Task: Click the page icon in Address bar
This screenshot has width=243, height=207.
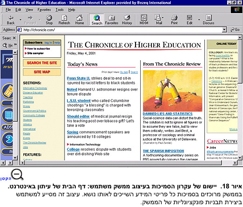Action: [x=19, y=30]
